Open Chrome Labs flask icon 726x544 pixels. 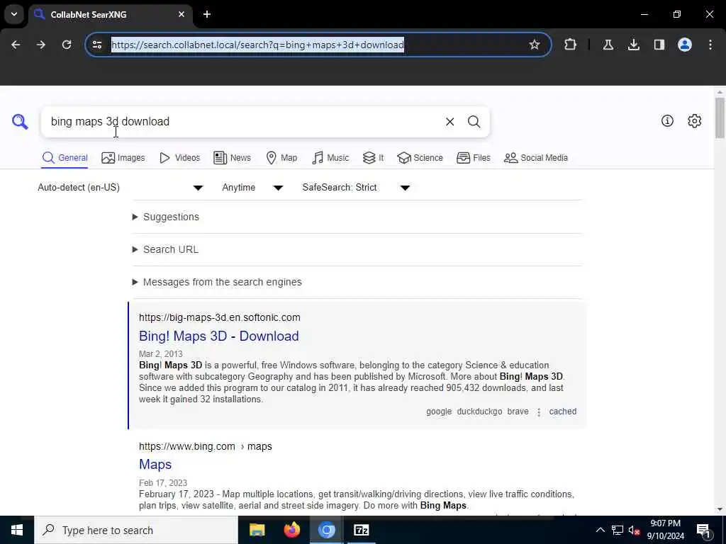[608, 45]
